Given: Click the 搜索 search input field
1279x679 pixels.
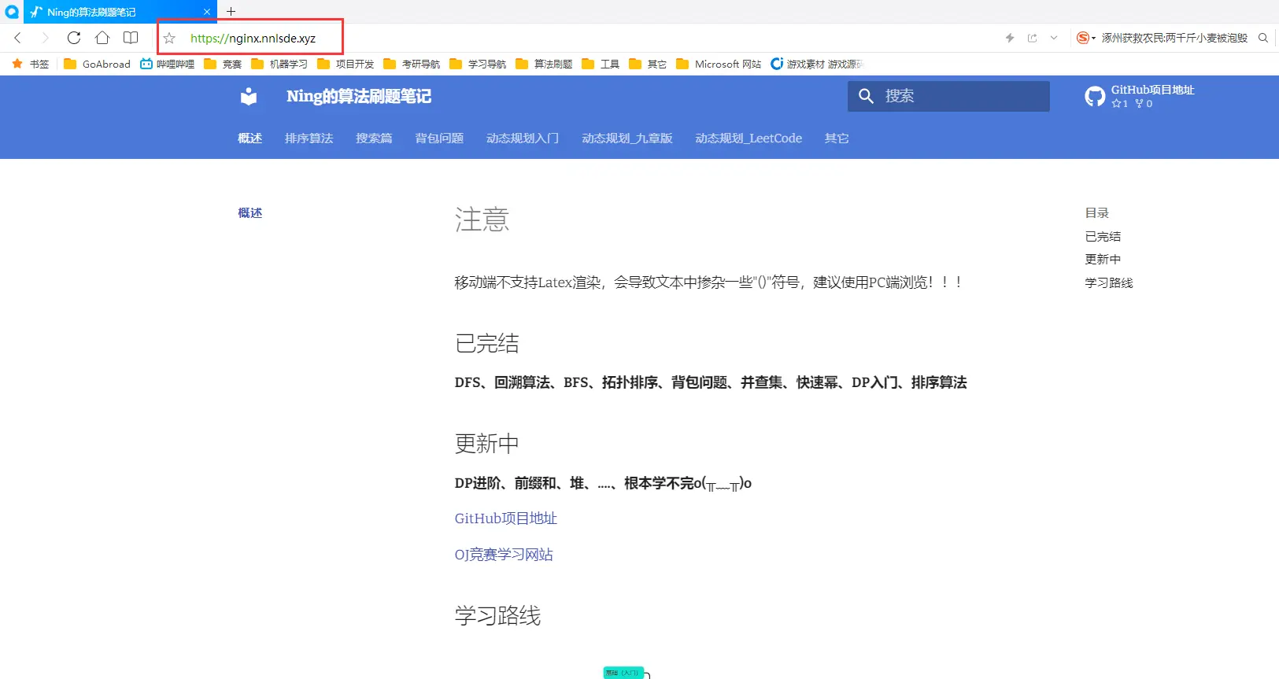Looking at the screenshot, I should click(948, 96).
